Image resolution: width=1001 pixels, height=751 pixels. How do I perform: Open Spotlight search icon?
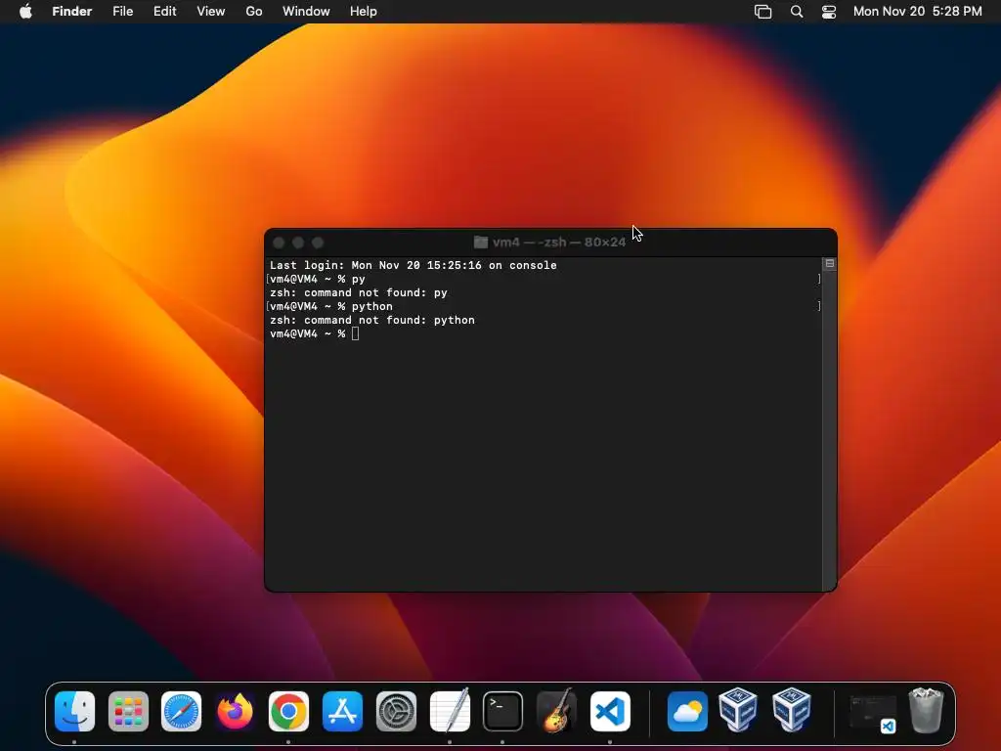pos(797,12)
